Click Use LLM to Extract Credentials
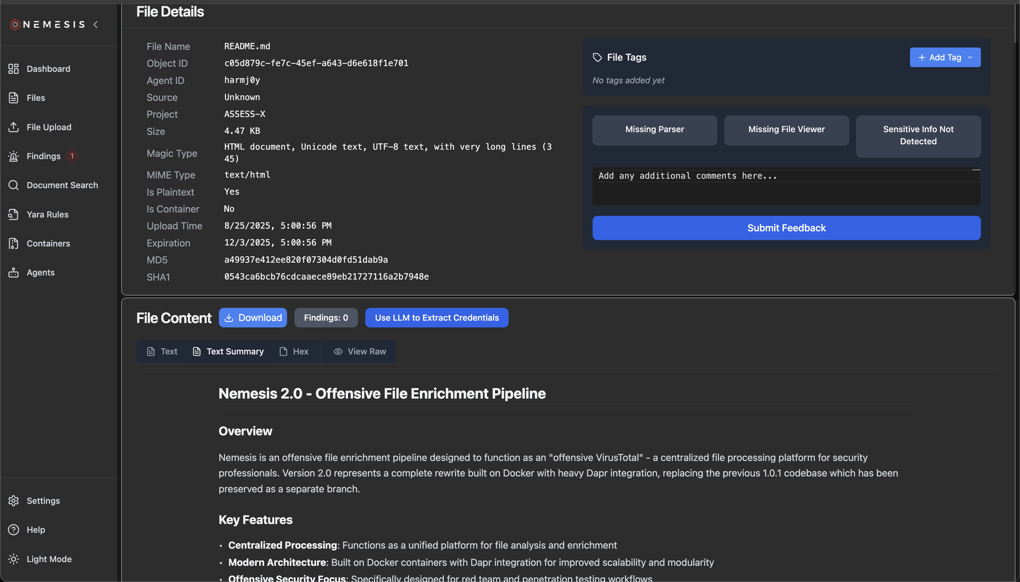The image size is (1020, 582). [436, 318]
